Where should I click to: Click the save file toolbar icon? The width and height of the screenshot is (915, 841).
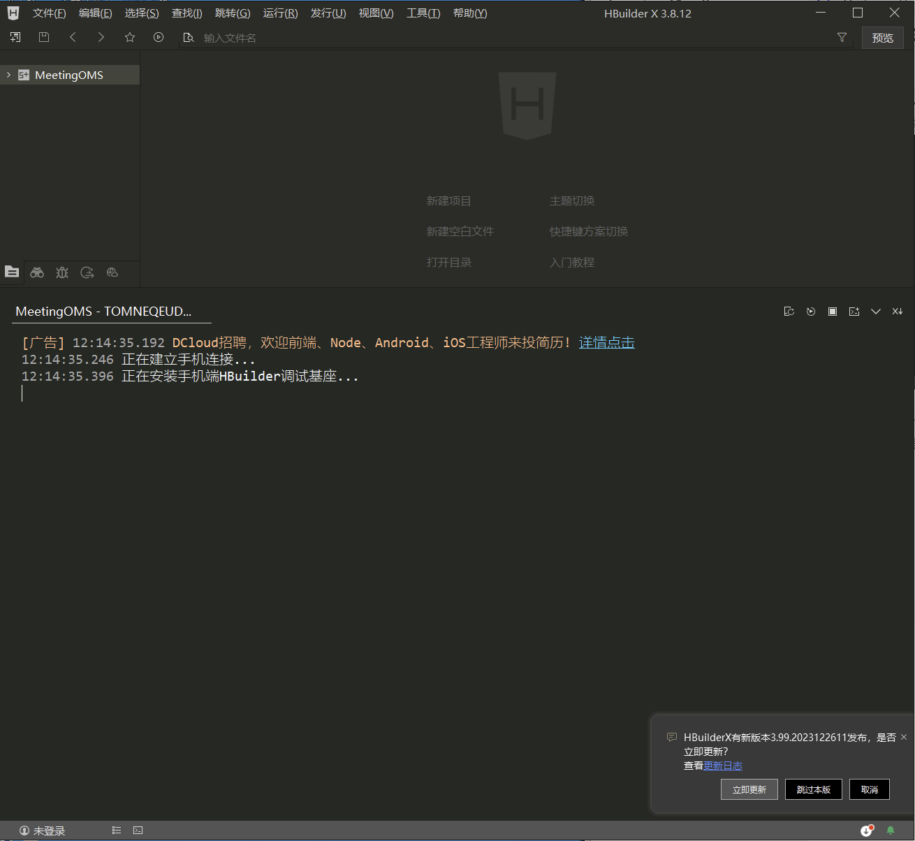(x=44, y=38)
